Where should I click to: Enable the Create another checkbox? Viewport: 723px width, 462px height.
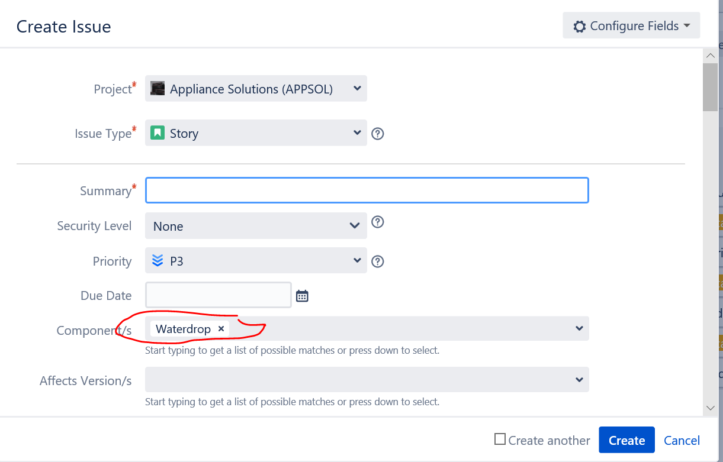500,440
